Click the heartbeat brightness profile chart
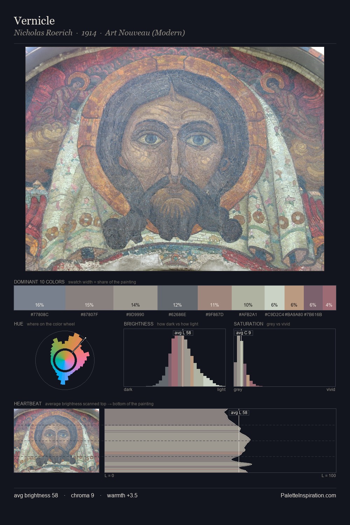This screenshot has width=350, height=525. (x=220, y=441)
